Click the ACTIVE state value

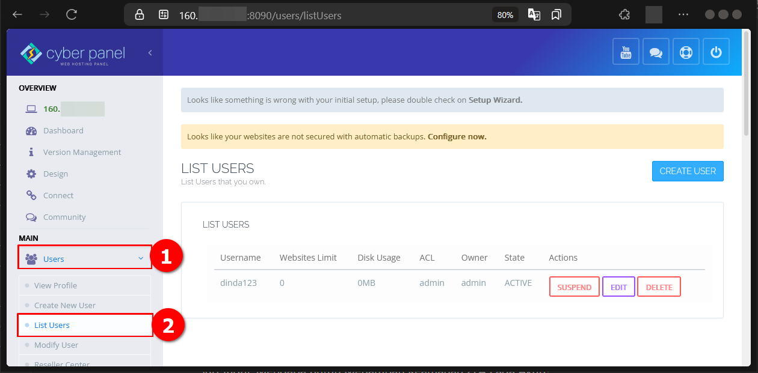[519, 283]
